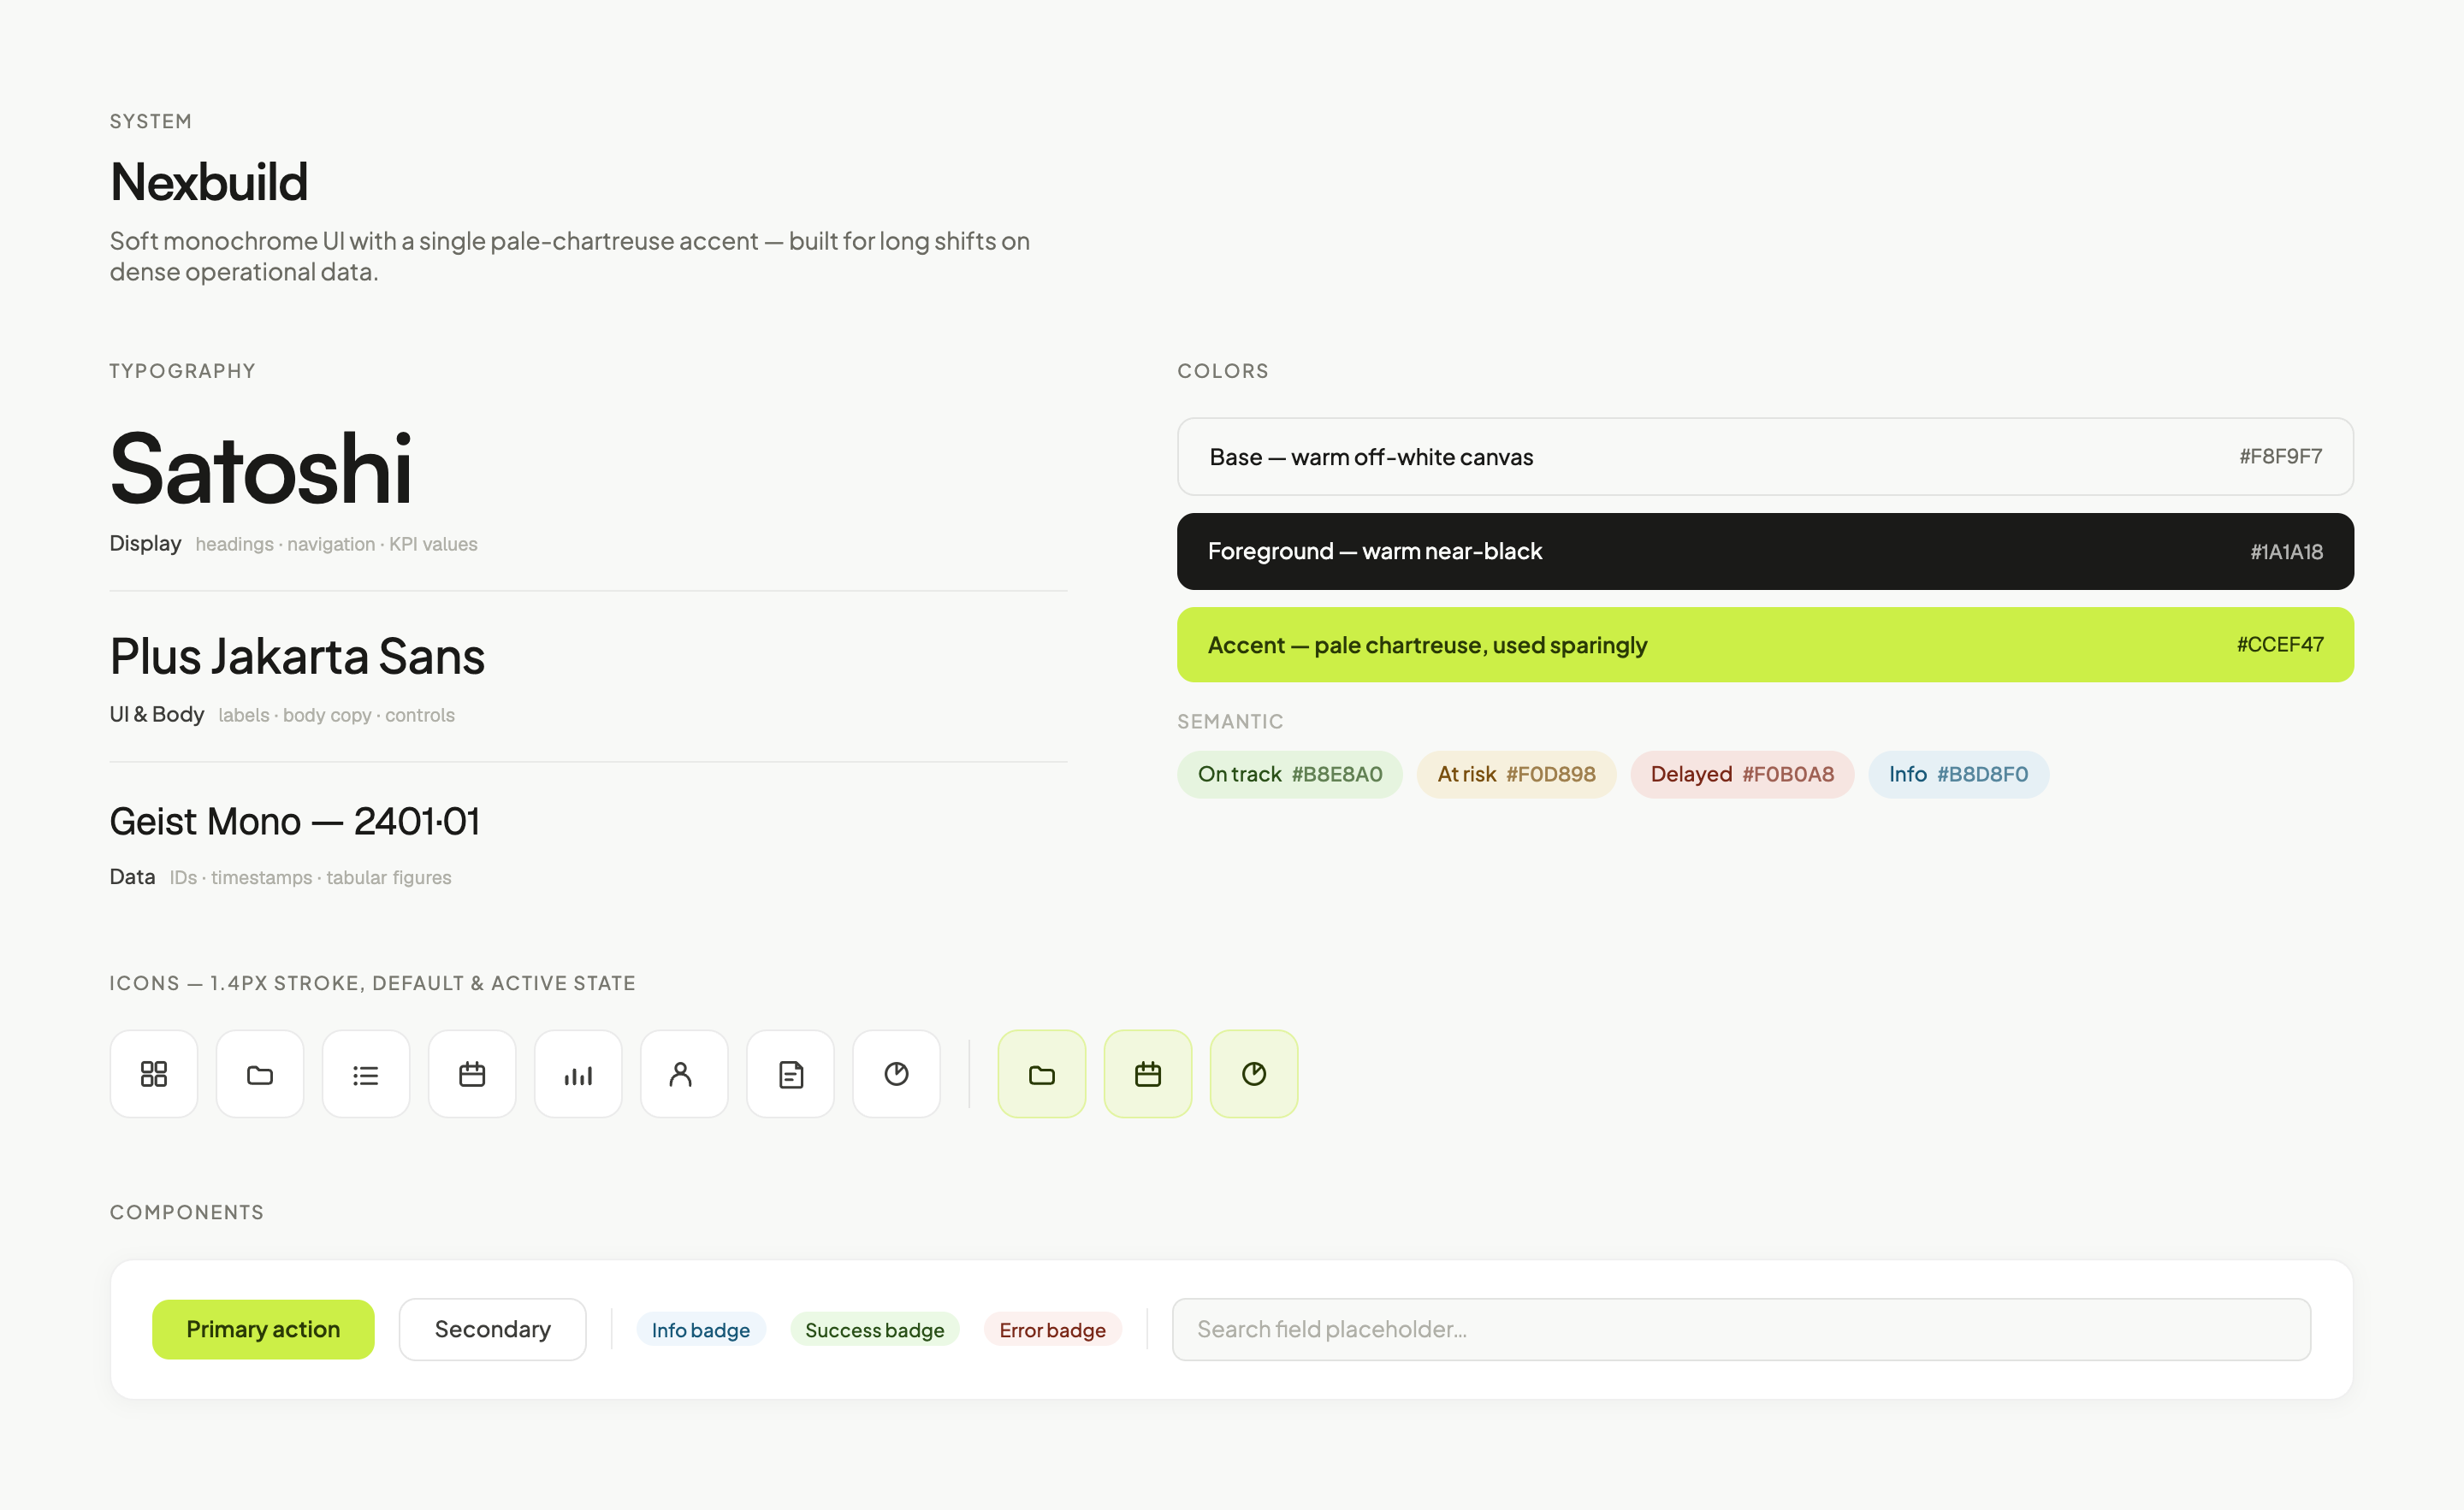Click the Nexbuild title heading
The height and width of the screenshot is (1510, 2464).
pos(209,182)
